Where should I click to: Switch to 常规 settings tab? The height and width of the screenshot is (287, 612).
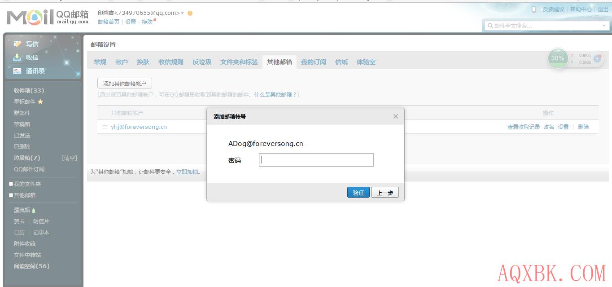[100, 62]
